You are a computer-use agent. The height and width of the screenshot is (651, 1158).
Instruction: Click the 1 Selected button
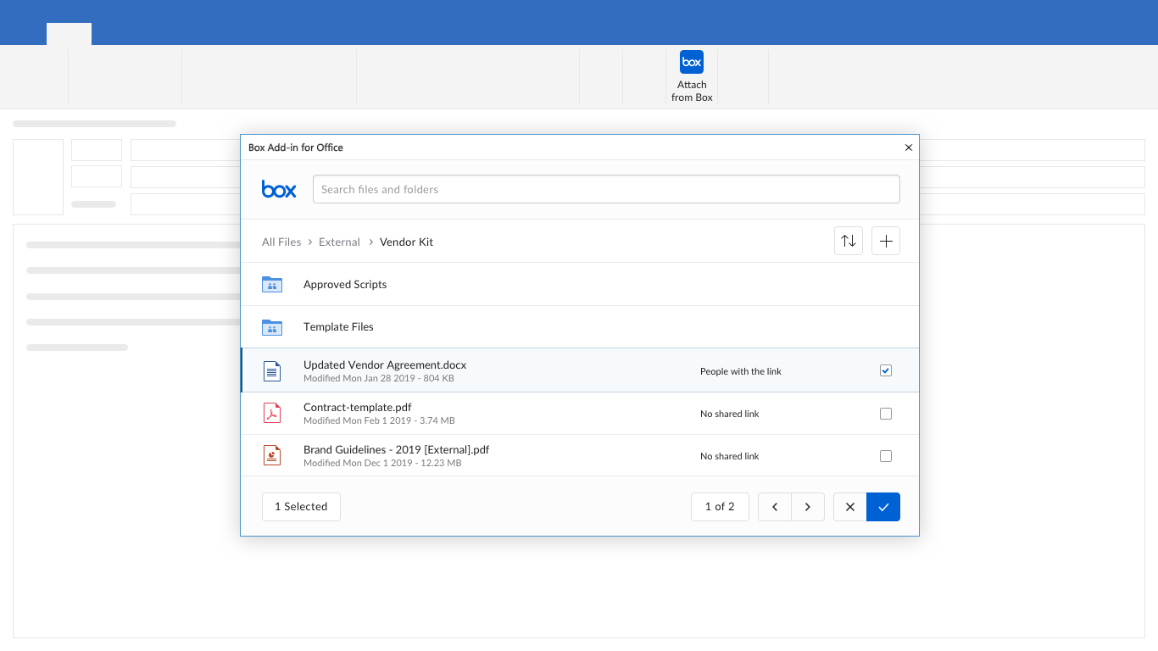pyautogui.click(x=301, y=507)
